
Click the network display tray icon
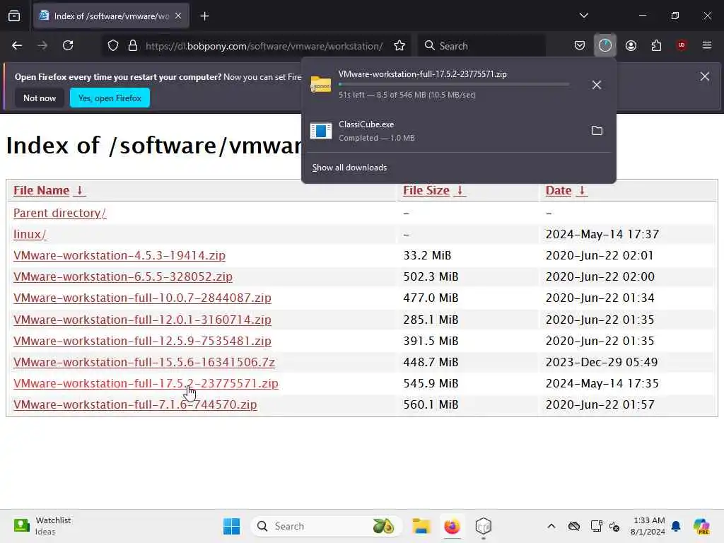coord(596,526)
